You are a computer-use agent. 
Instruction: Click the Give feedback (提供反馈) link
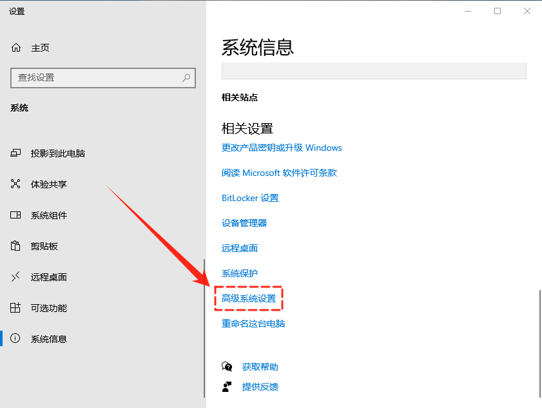click(x=260, y=387)
